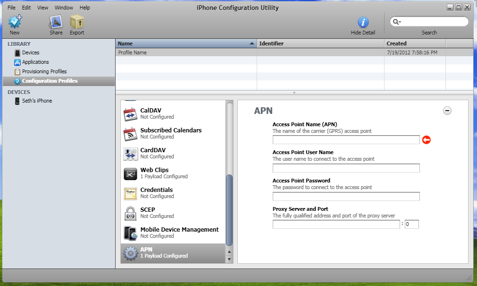Click the Access Point Name (APN) field
The width and height of the screenshot is (477, 286).
(346, 140)
